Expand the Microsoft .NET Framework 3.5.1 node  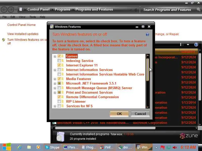pyautogui.click(x=55, y=84)
